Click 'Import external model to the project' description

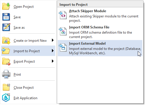click(105, 51)
